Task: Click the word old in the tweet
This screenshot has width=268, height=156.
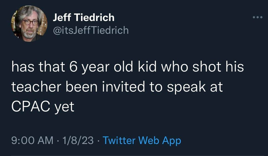Action: 123,67
